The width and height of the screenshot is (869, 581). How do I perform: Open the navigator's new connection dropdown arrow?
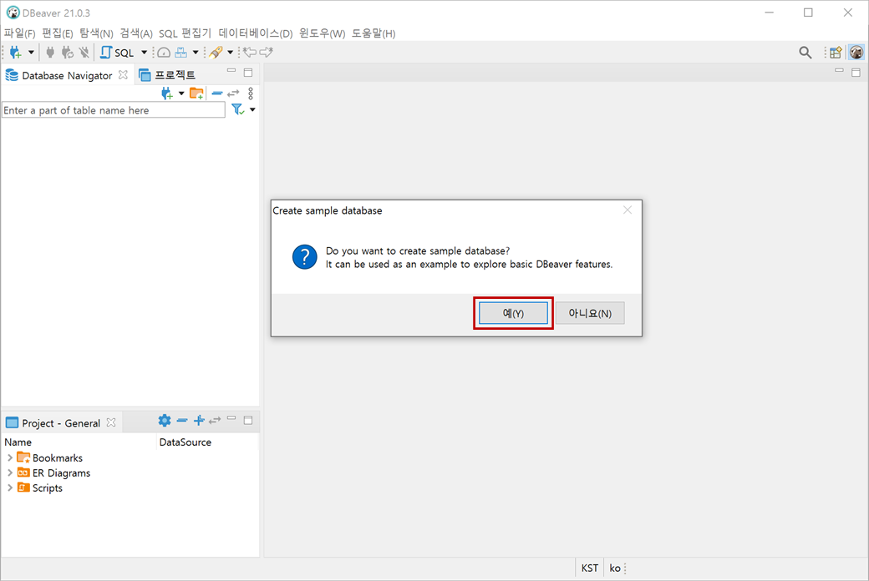[181, 93]
